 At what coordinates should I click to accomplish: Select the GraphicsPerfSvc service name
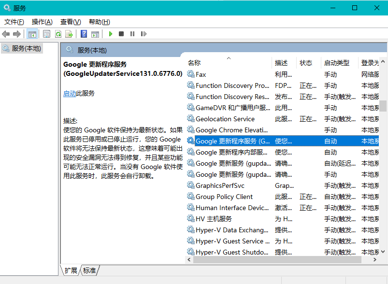coord(220,185)
